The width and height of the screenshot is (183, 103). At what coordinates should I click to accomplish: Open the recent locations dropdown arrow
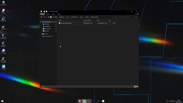[x=47, y=17]
